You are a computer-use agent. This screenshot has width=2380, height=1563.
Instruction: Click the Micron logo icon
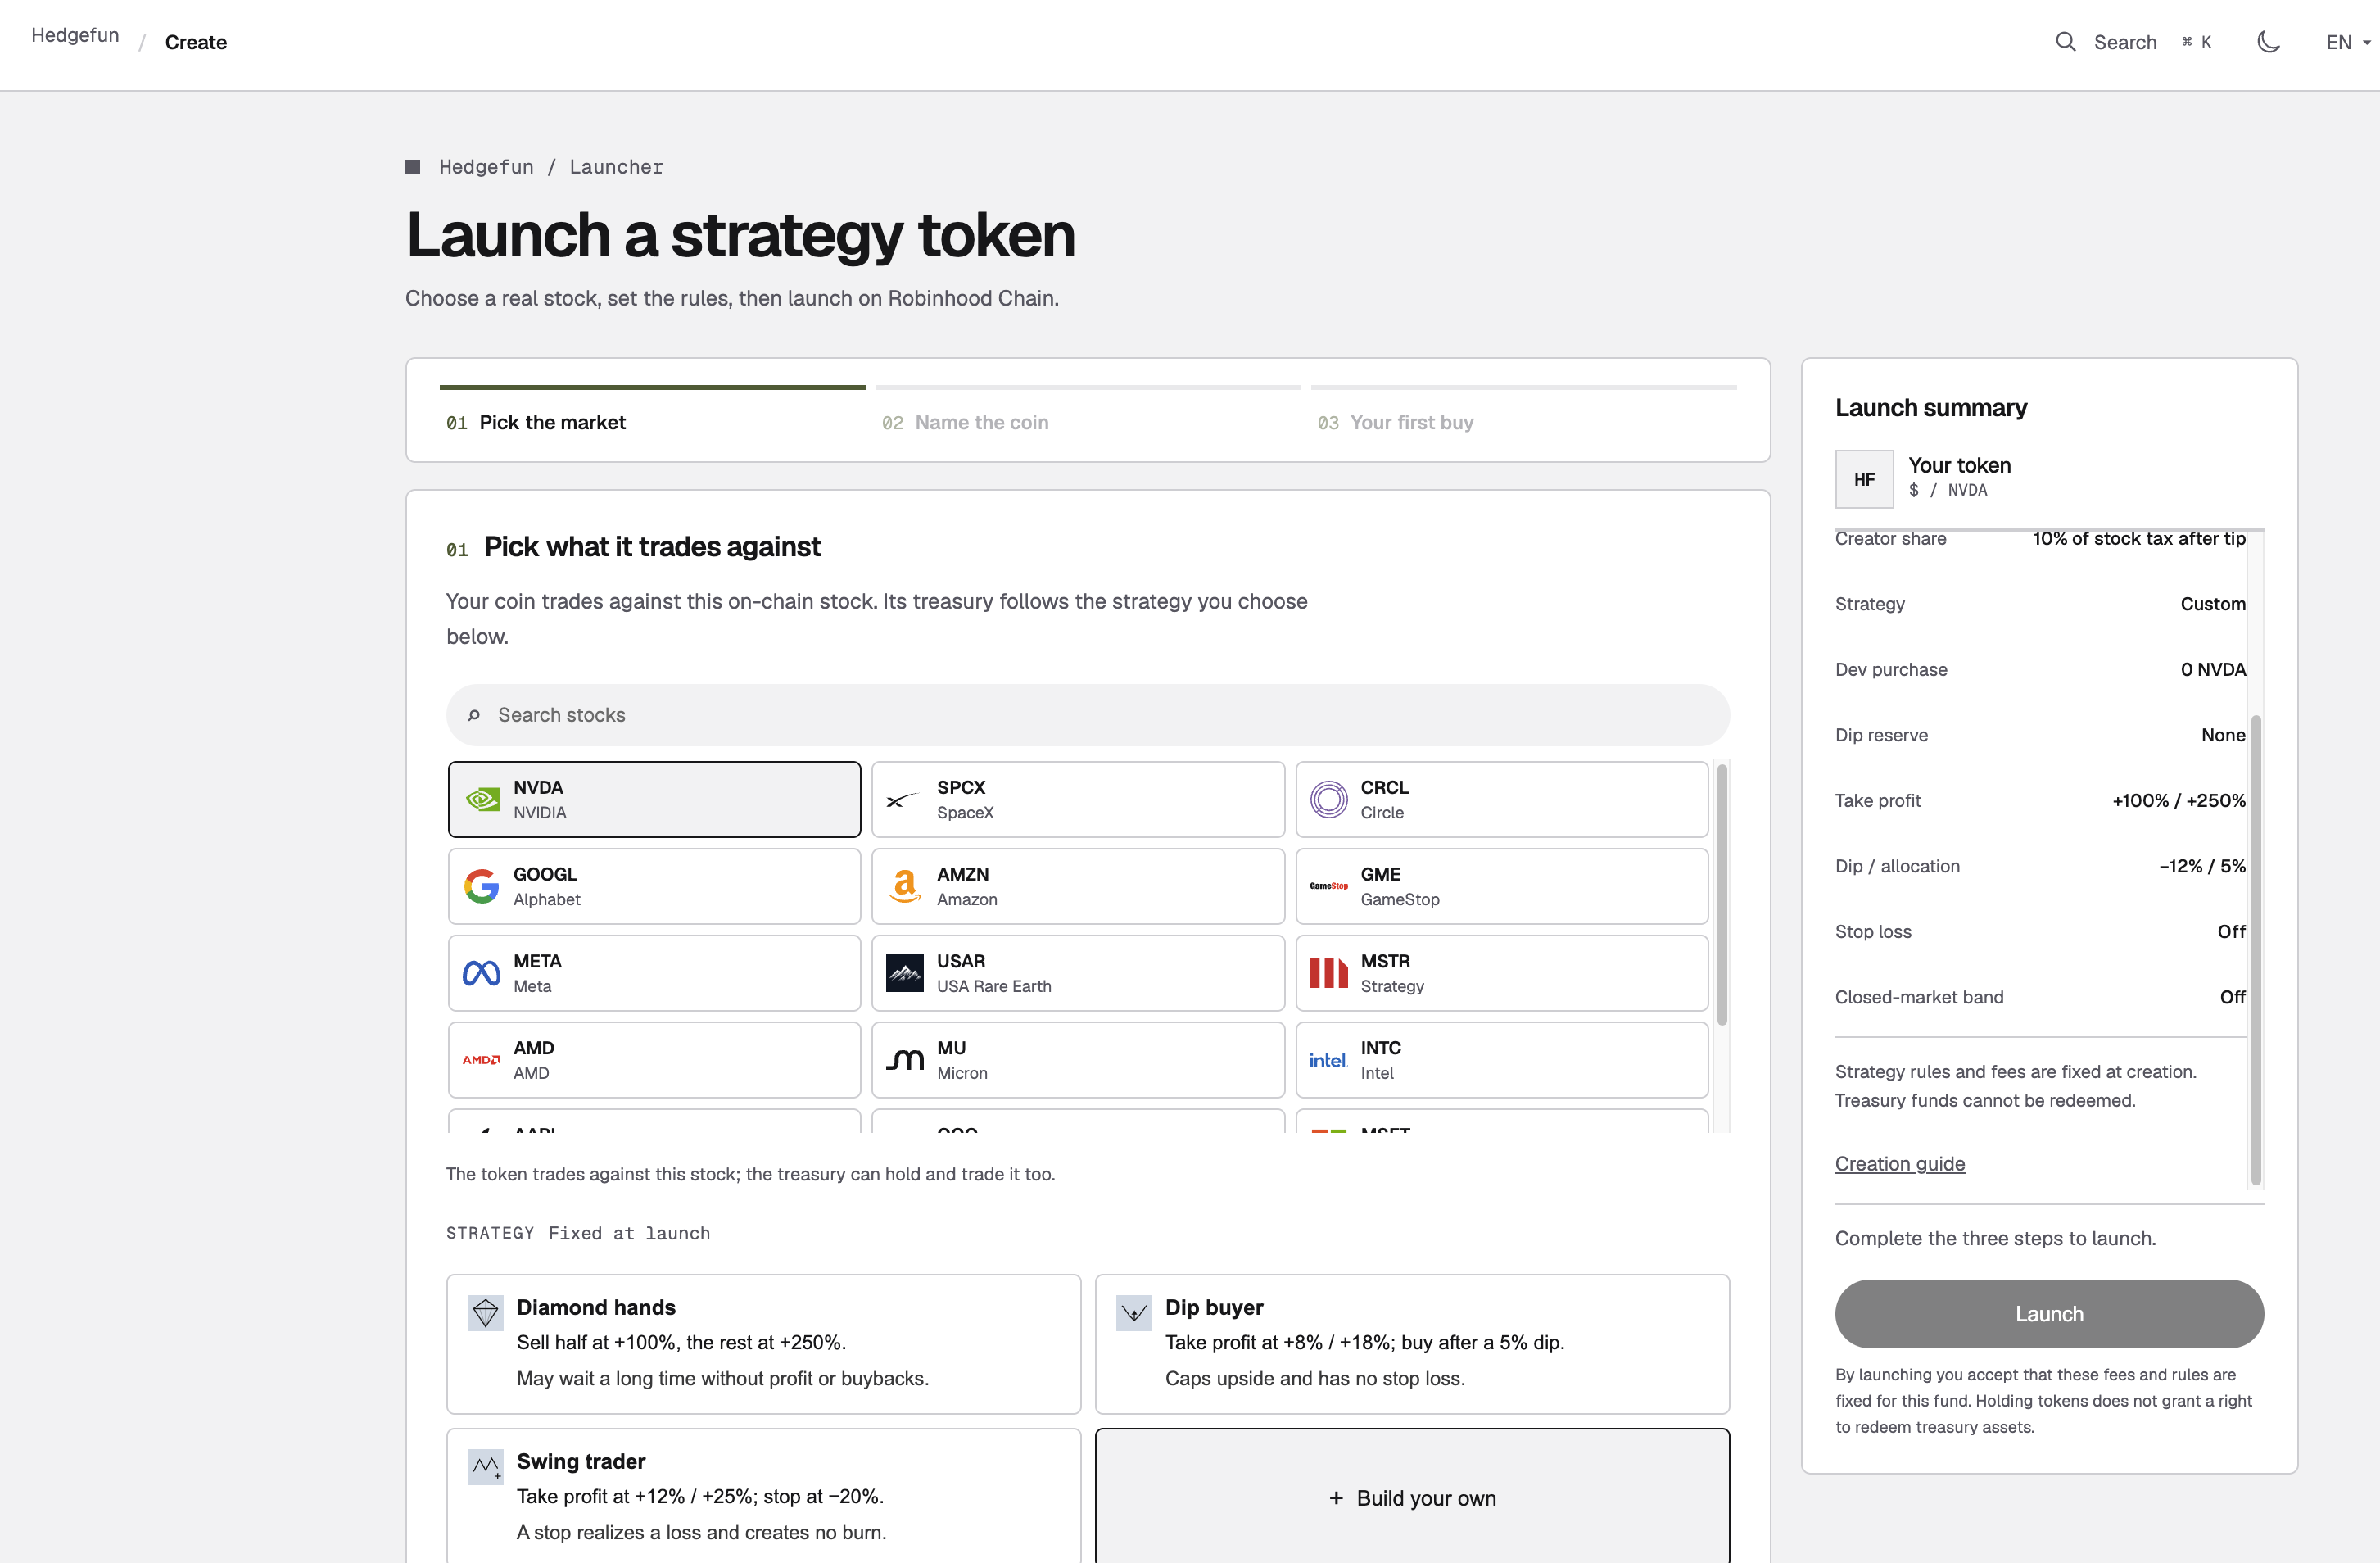click(905, 1060)
